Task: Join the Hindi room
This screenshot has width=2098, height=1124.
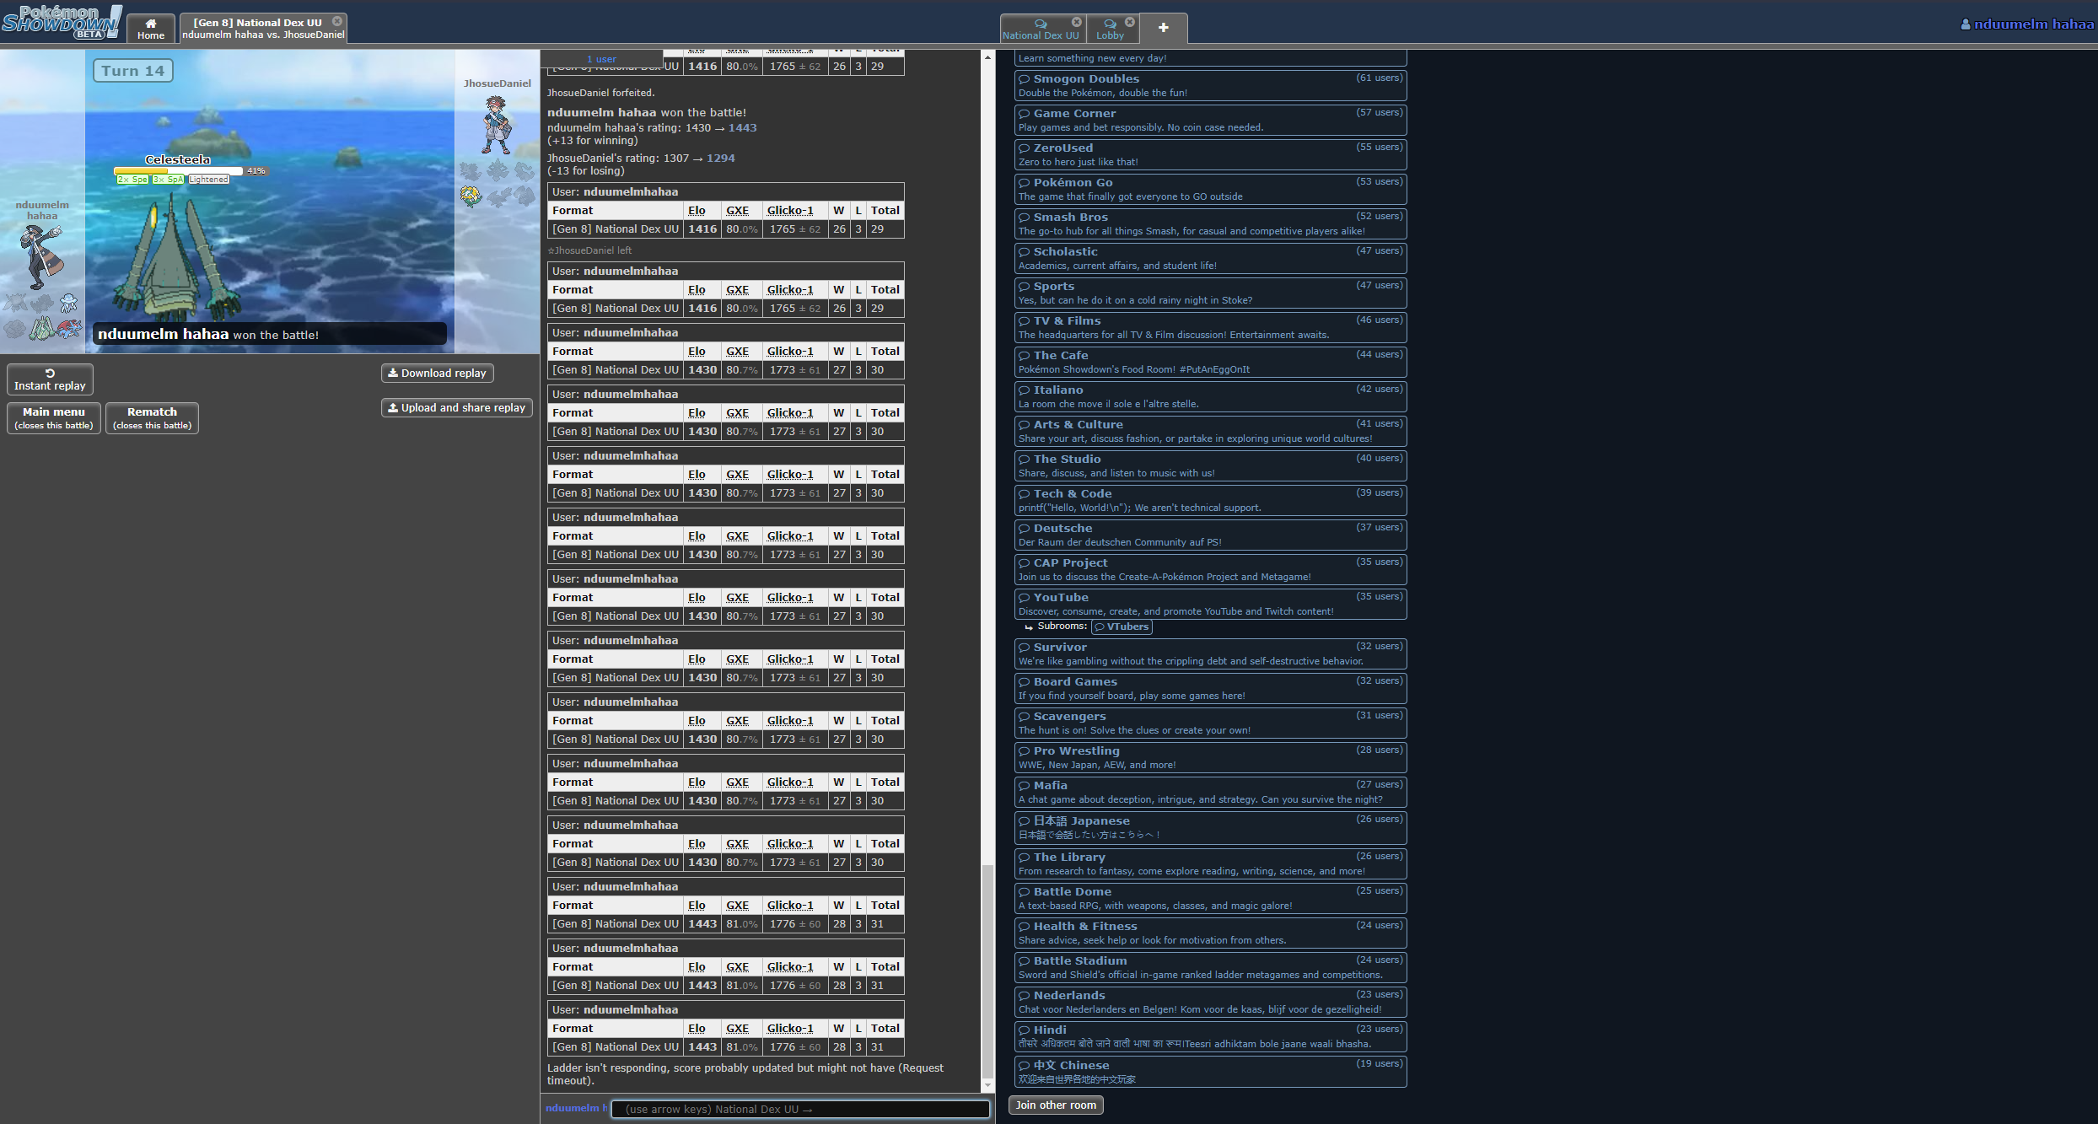Action: pyautogui.click(x=1210, y=1036)
